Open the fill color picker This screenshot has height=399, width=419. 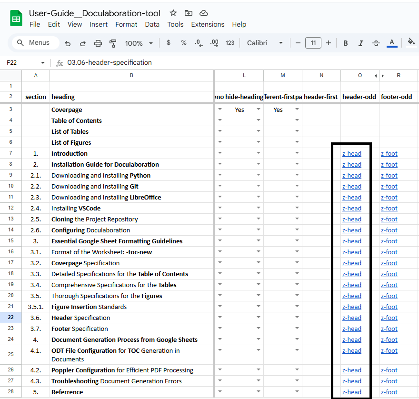point(411,42)
